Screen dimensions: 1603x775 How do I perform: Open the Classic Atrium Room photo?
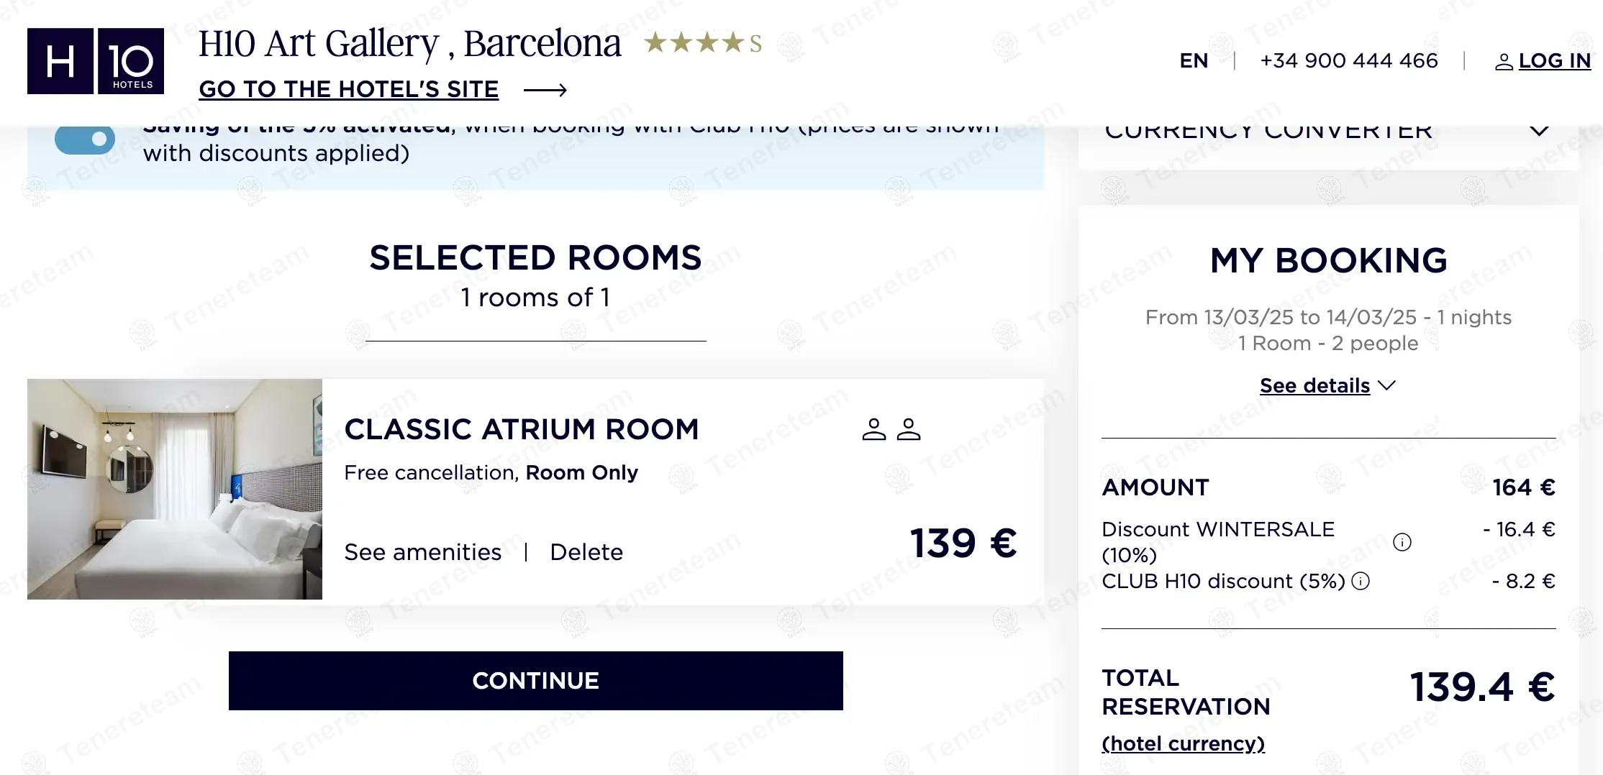click(x=175, y=489)
